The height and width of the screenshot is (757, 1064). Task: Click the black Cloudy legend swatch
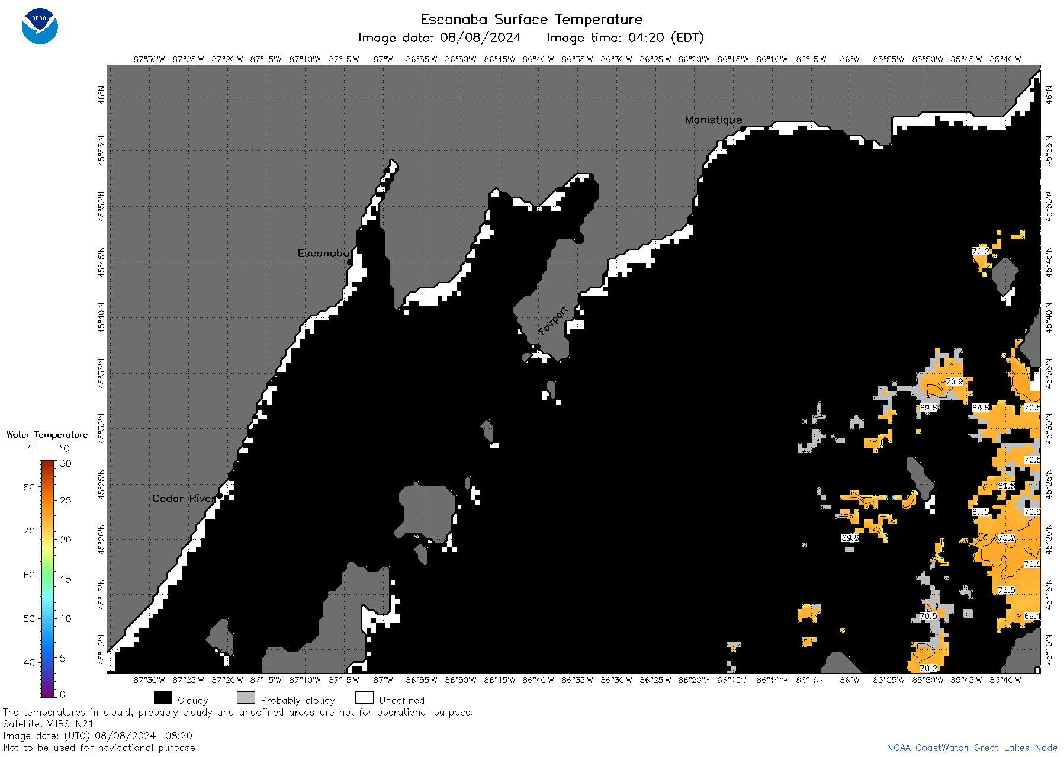pos(163,698)
